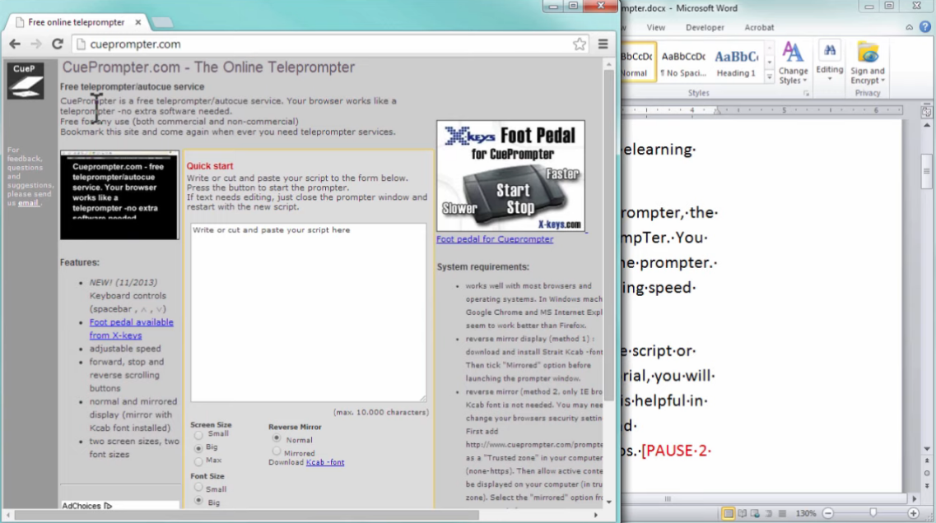
Task: Select the Mirrored reverse mirror option
Action: point(277,451)
